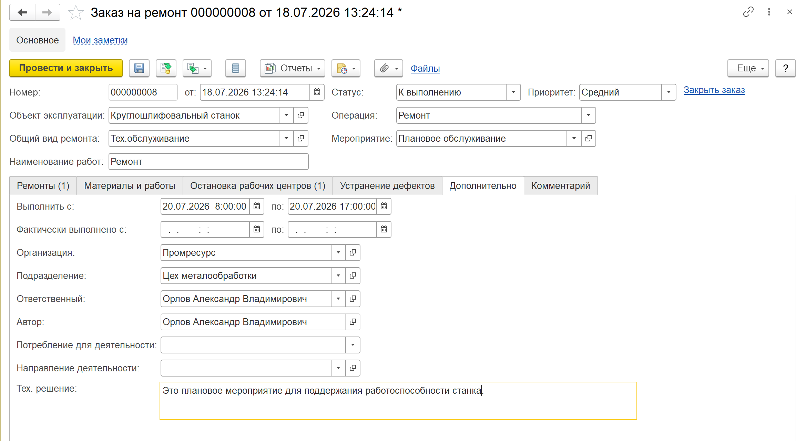The height and width of the screenshot is (441, 796).
Task: Open Мероприятие item card
Action: click(588, 139)
